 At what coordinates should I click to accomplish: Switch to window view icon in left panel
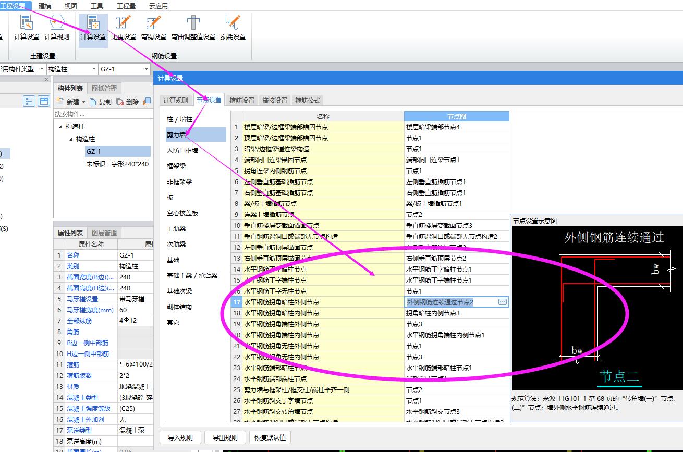tap(44, 102)
